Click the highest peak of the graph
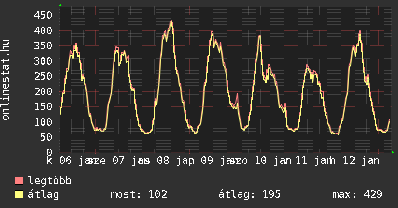Image resolution: width=398 pixels, height=208 pixels. (171, 21)
